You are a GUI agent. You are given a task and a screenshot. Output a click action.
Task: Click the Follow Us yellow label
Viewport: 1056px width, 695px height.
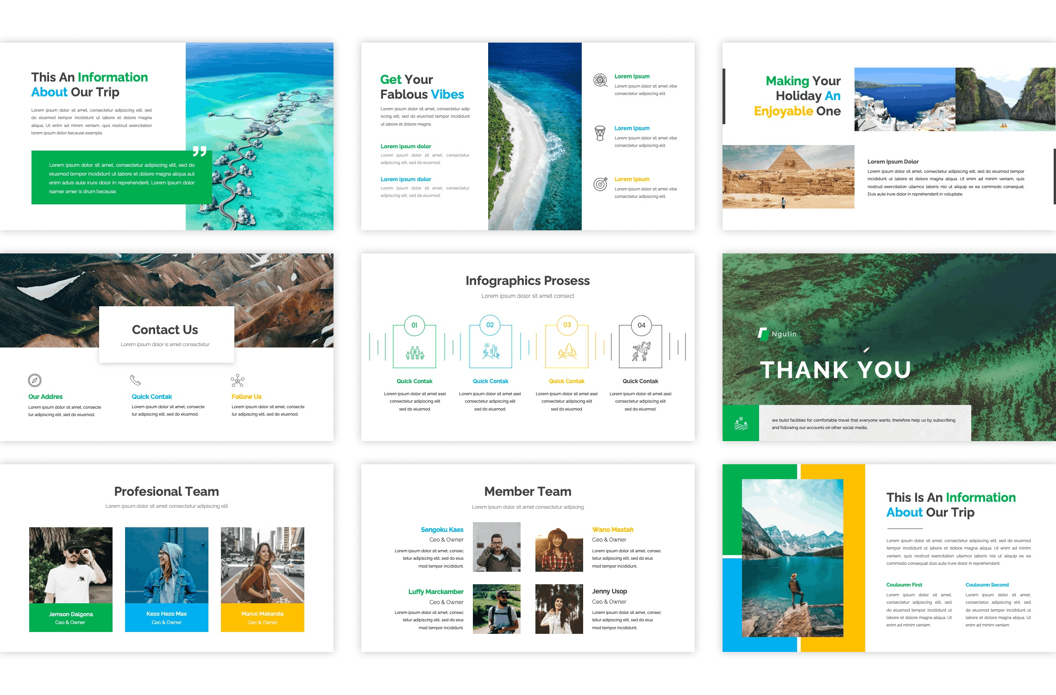[x=246, y=397]
